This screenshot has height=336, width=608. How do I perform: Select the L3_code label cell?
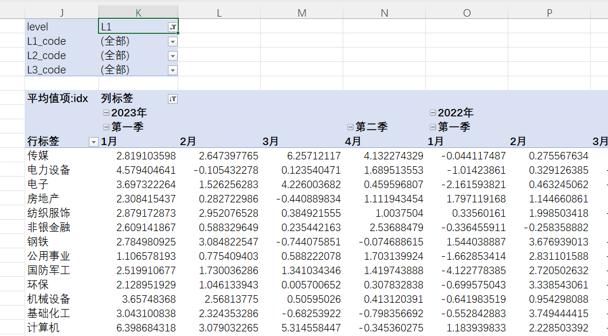(x=62, y=70)
